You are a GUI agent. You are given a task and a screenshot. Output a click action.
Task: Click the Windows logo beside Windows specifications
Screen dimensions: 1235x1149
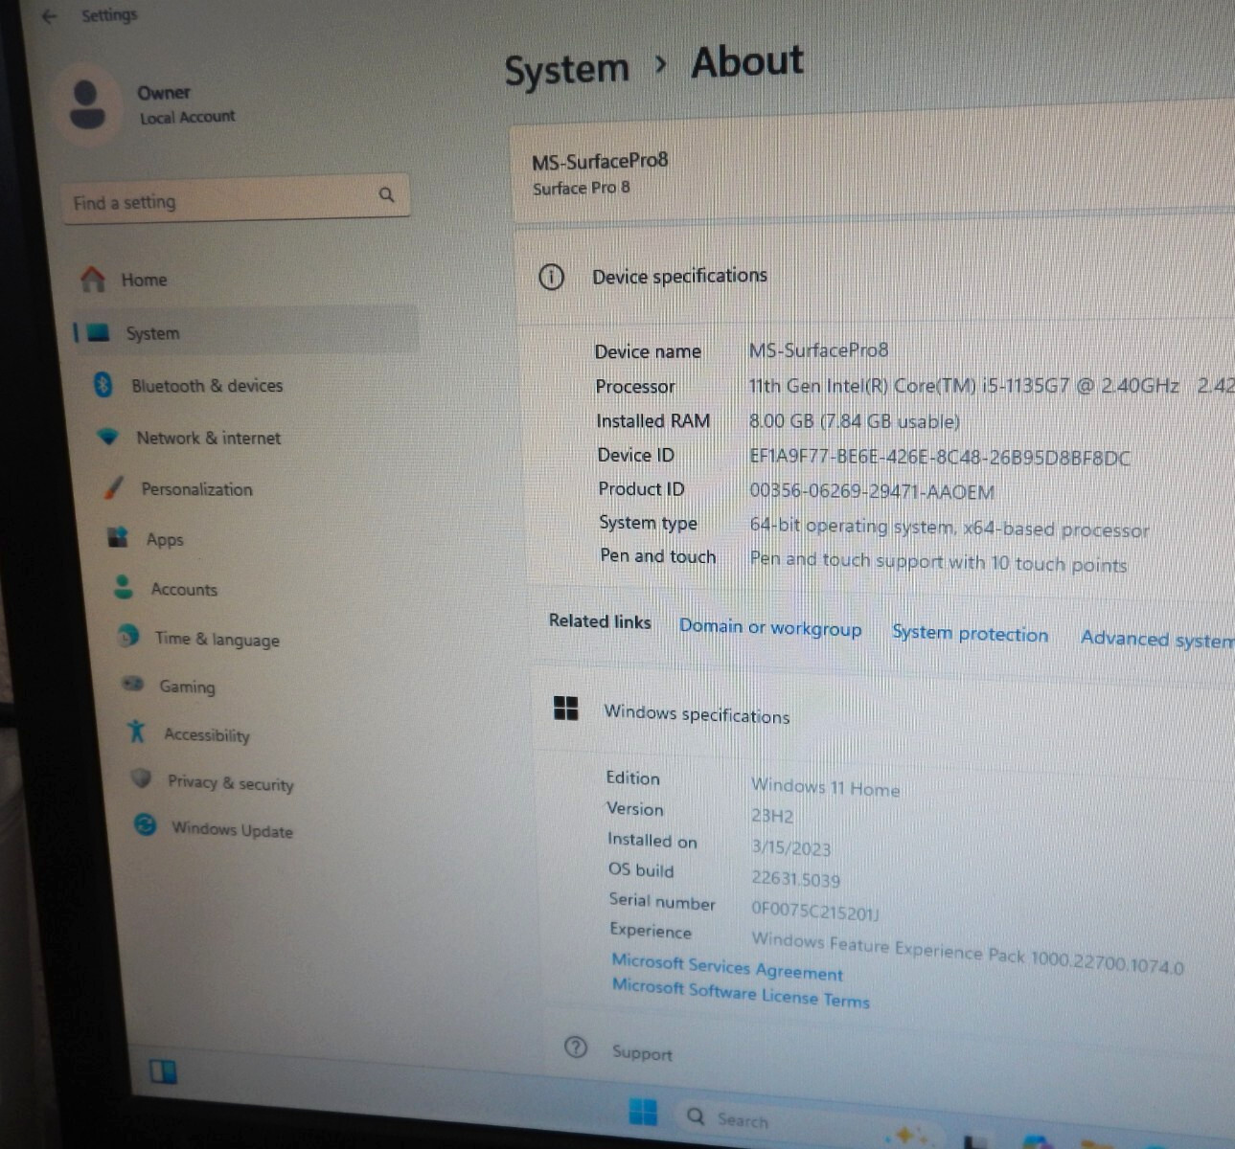click(x=566, y=709)
